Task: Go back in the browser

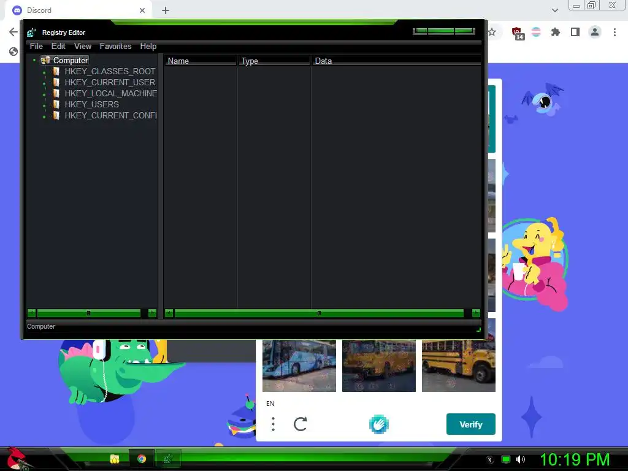Action: click(x=13, y=32)
